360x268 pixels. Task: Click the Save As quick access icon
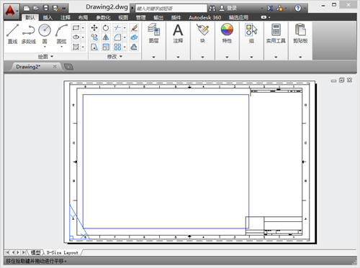[x=55, y=9]
